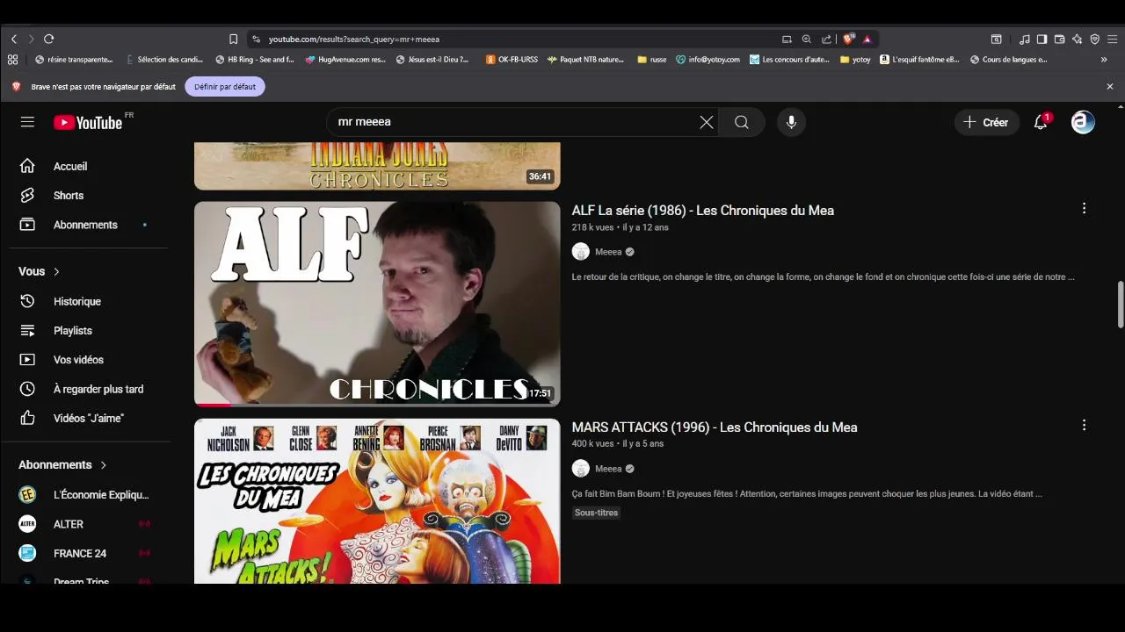
Task: Reload the current YouTube page
Action: pos(48,39)
